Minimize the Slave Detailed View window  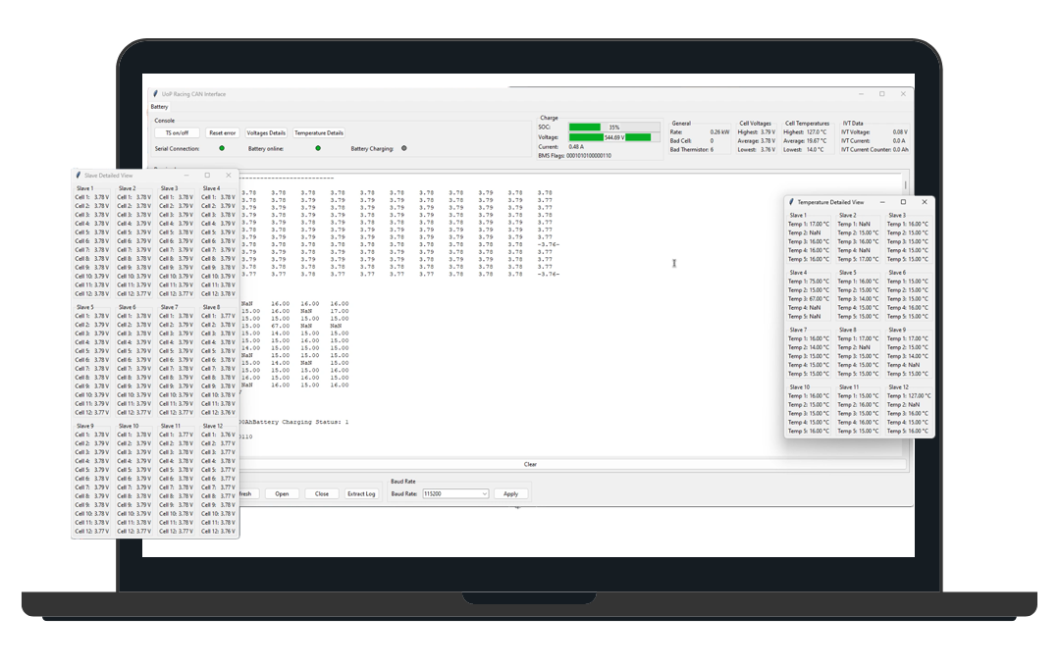pyautogui.click(x=185, y=176)
